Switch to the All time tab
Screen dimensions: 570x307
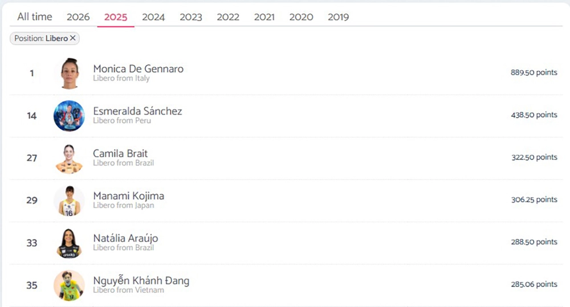(x=35, y=17)
